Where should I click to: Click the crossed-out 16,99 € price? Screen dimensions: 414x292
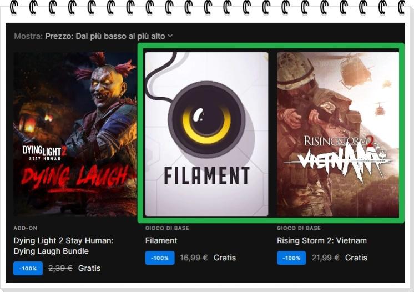(194, 258)
